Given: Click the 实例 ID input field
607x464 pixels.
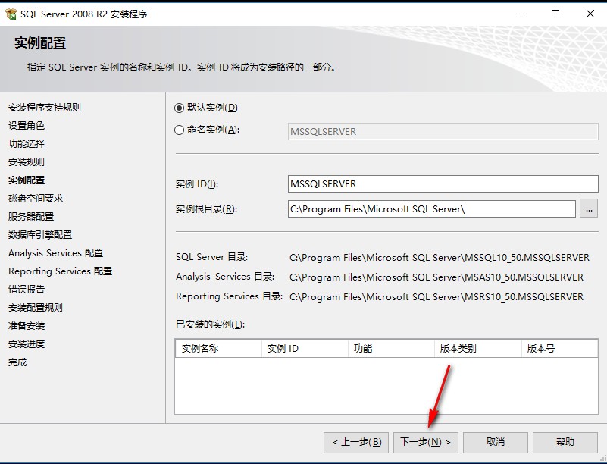Looking at the screenshot, I should click(443, 184).
